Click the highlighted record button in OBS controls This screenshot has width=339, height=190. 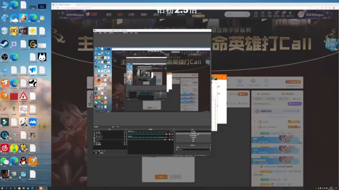[193, 133]
